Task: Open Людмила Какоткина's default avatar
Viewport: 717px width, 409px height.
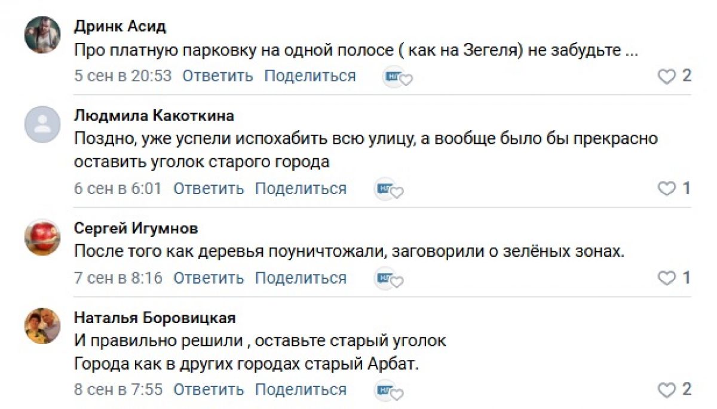Action: point(42,124)
